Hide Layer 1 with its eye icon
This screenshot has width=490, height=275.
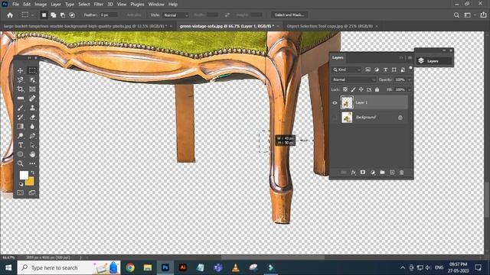coord(335,102)
